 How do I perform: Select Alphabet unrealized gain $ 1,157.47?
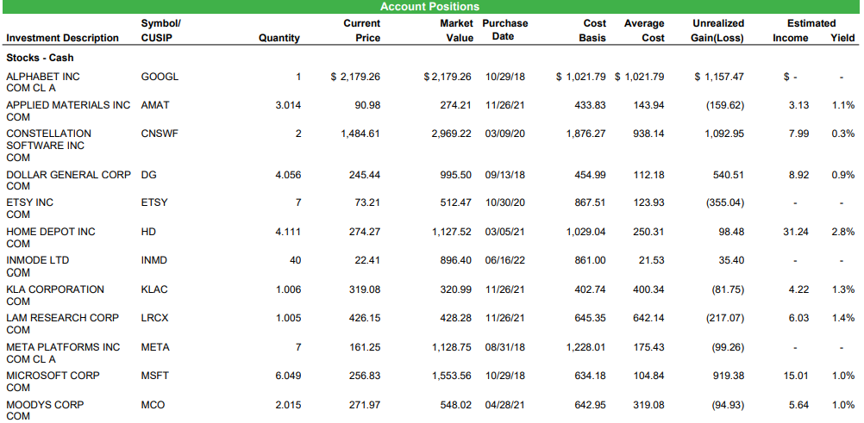point(719,78)
